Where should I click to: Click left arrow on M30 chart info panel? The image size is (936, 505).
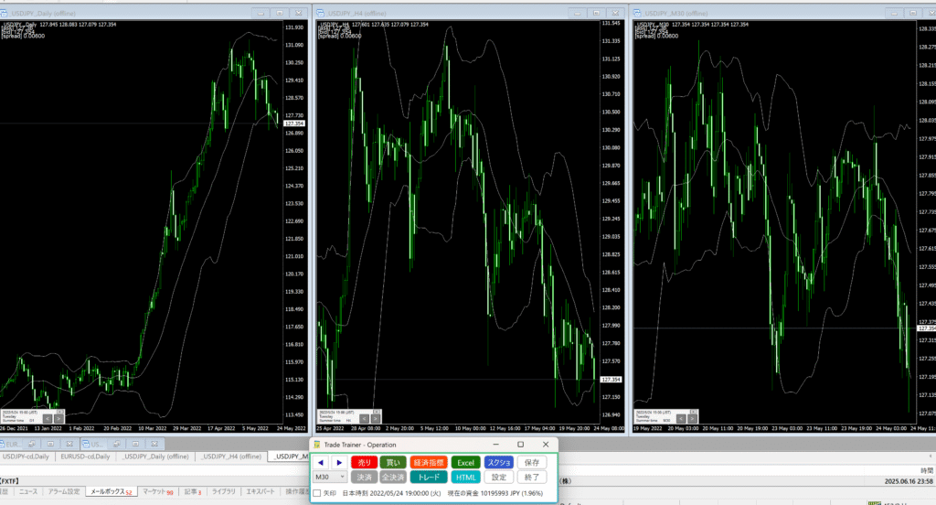pyautogui.click(x=681, y=419)
